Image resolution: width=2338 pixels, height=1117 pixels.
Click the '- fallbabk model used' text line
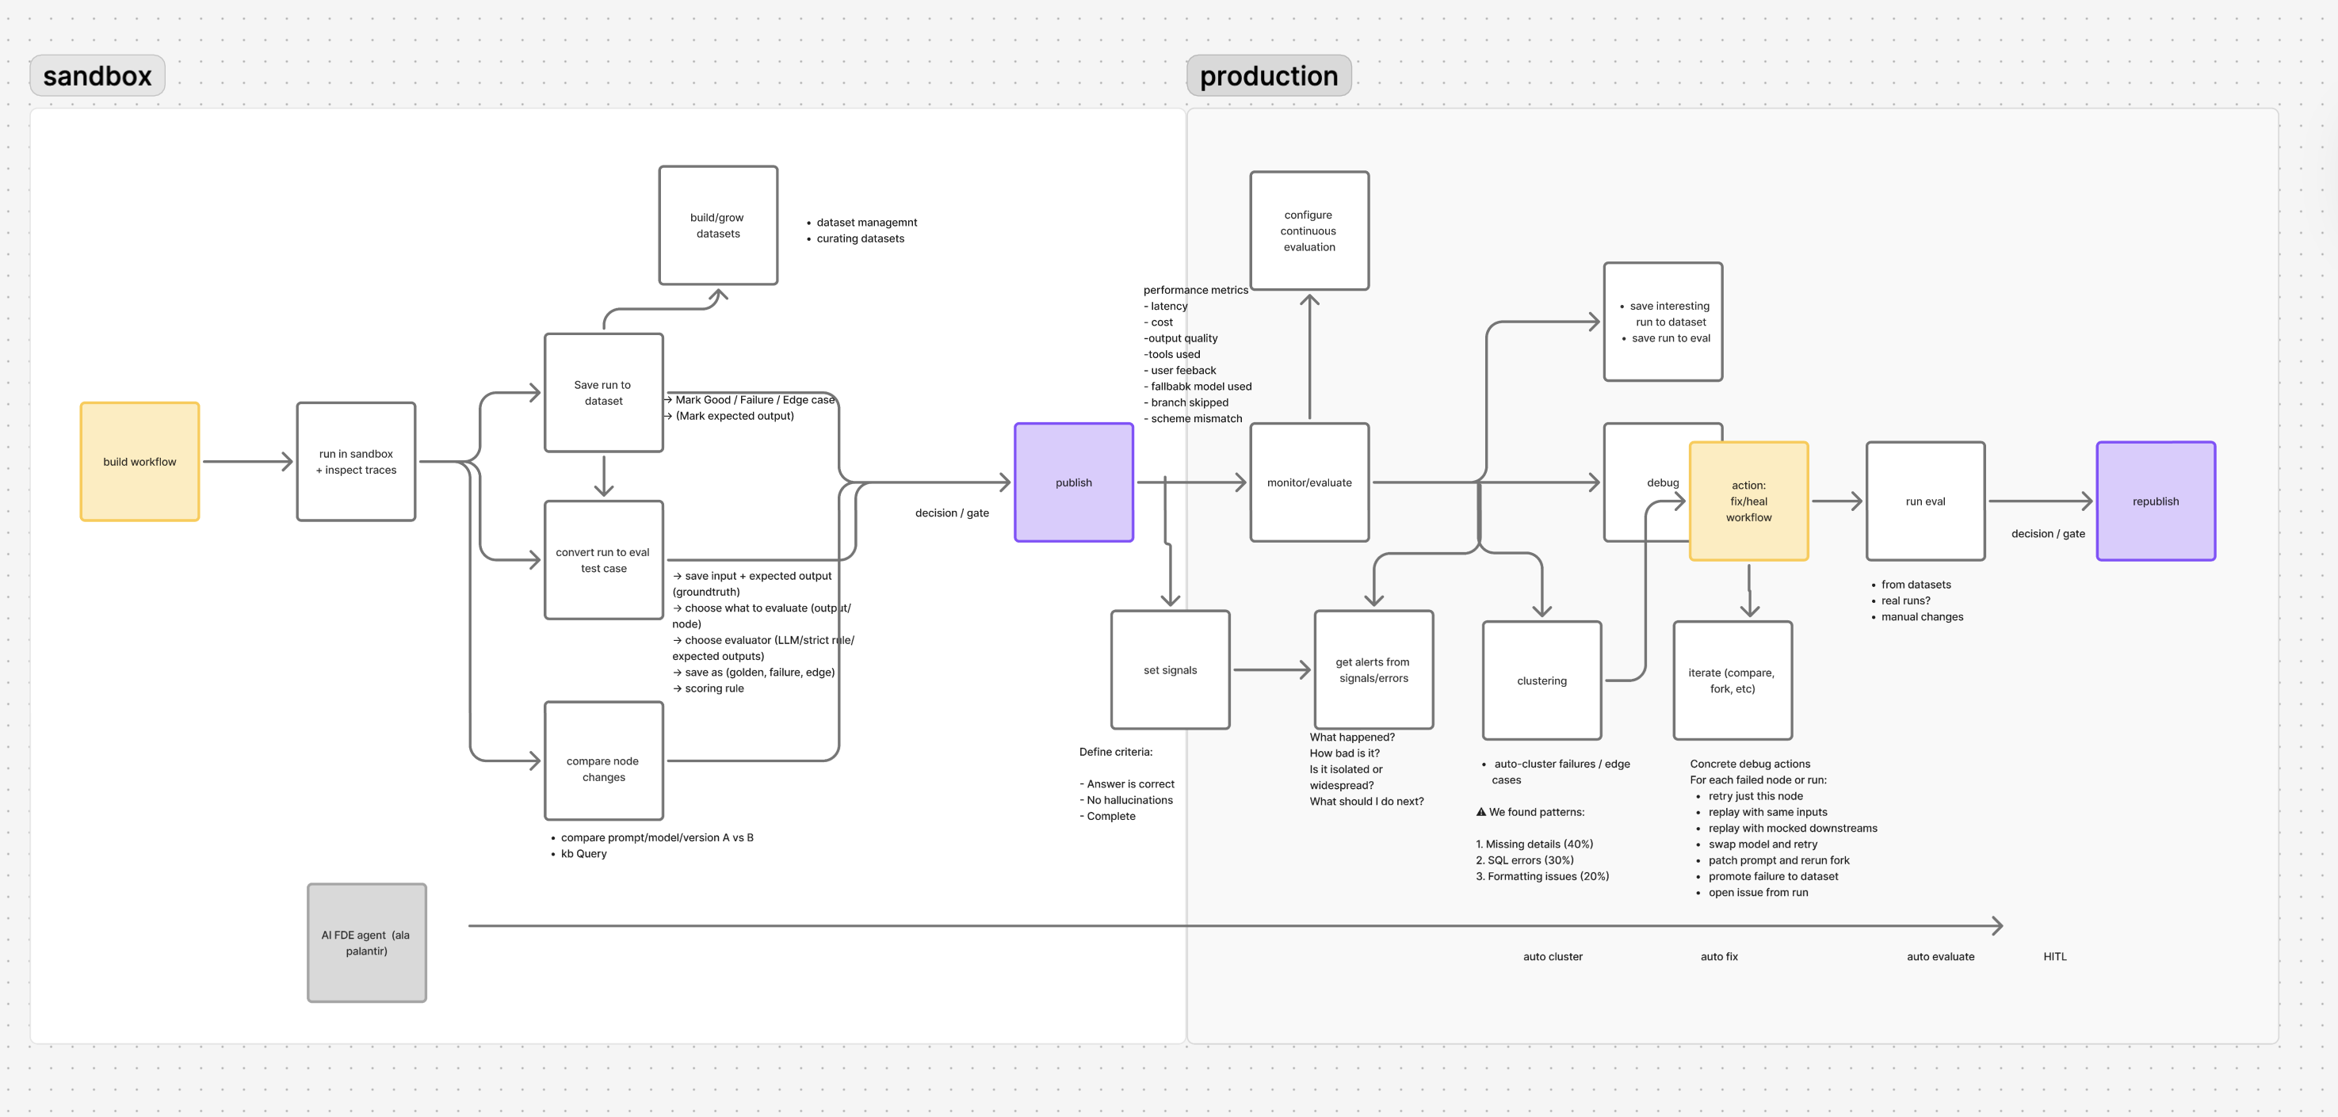(1198, 387)
